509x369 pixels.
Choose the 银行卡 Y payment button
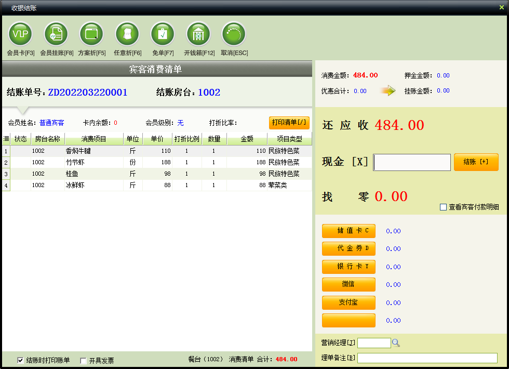(349, 267)
